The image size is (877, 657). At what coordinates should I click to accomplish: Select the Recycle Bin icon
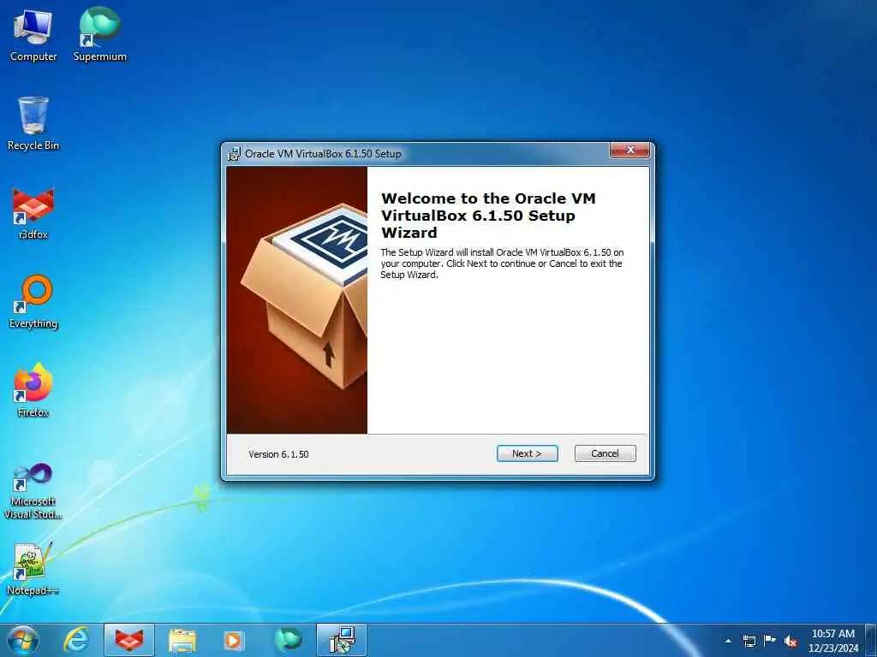click(33, 123)
